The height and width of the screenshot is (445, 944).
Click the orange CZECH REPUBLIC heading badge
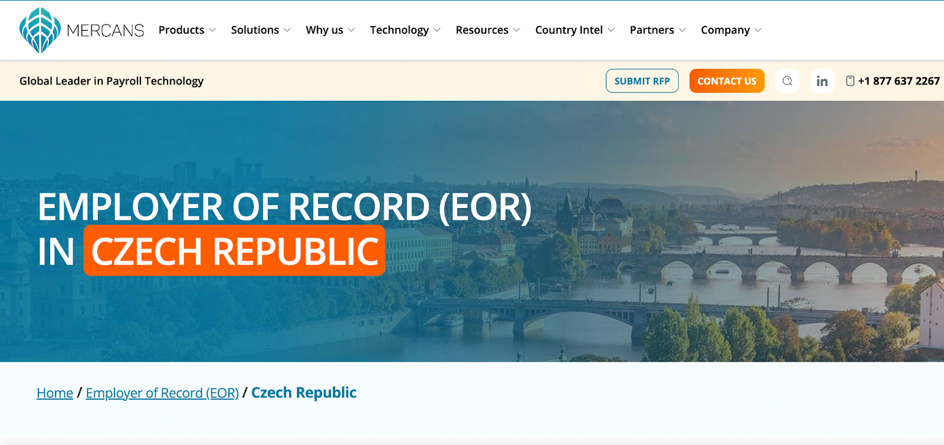234,251
